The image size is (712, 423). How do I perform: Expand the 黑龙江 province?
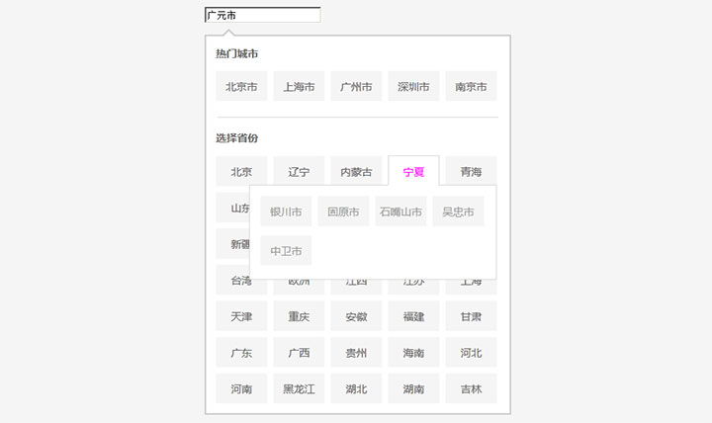(299, 388)
